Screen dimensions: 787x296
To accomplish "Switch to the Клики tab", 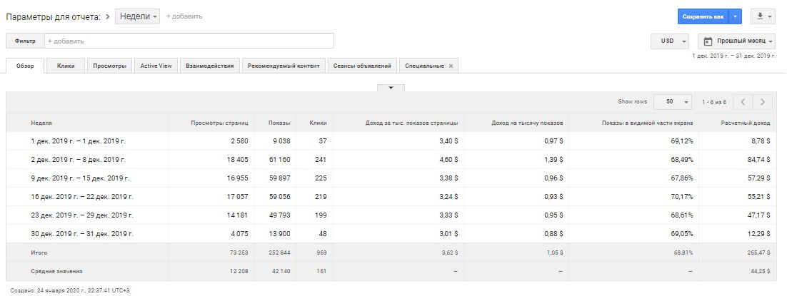I will click(66, 66).
